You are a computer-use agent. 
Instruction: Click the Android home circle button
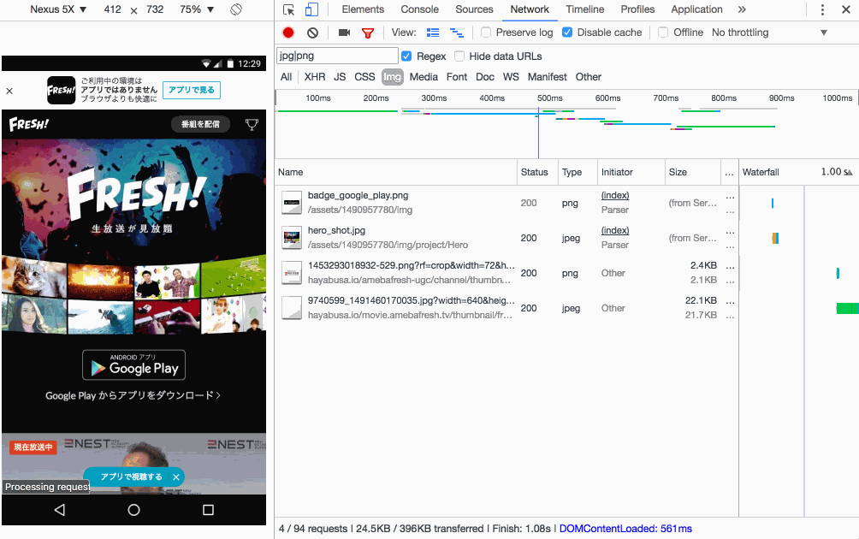pyautogui.click(x=133, y=510)
